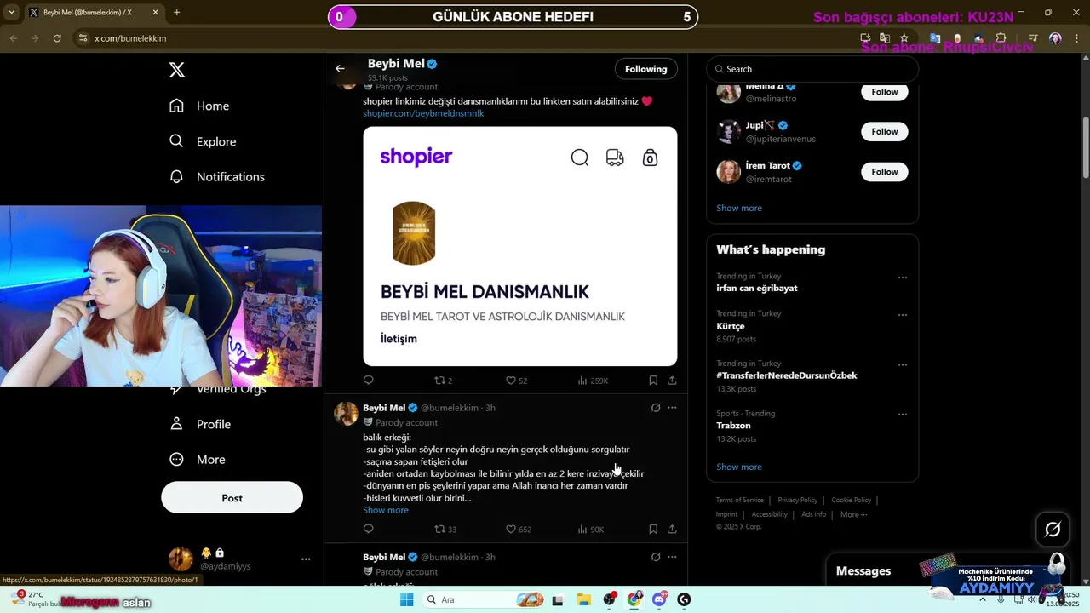Open the trending topic Kürtçe
Image resolution: width=1090 pixels, height=613 pixels.
pos(731,326)
